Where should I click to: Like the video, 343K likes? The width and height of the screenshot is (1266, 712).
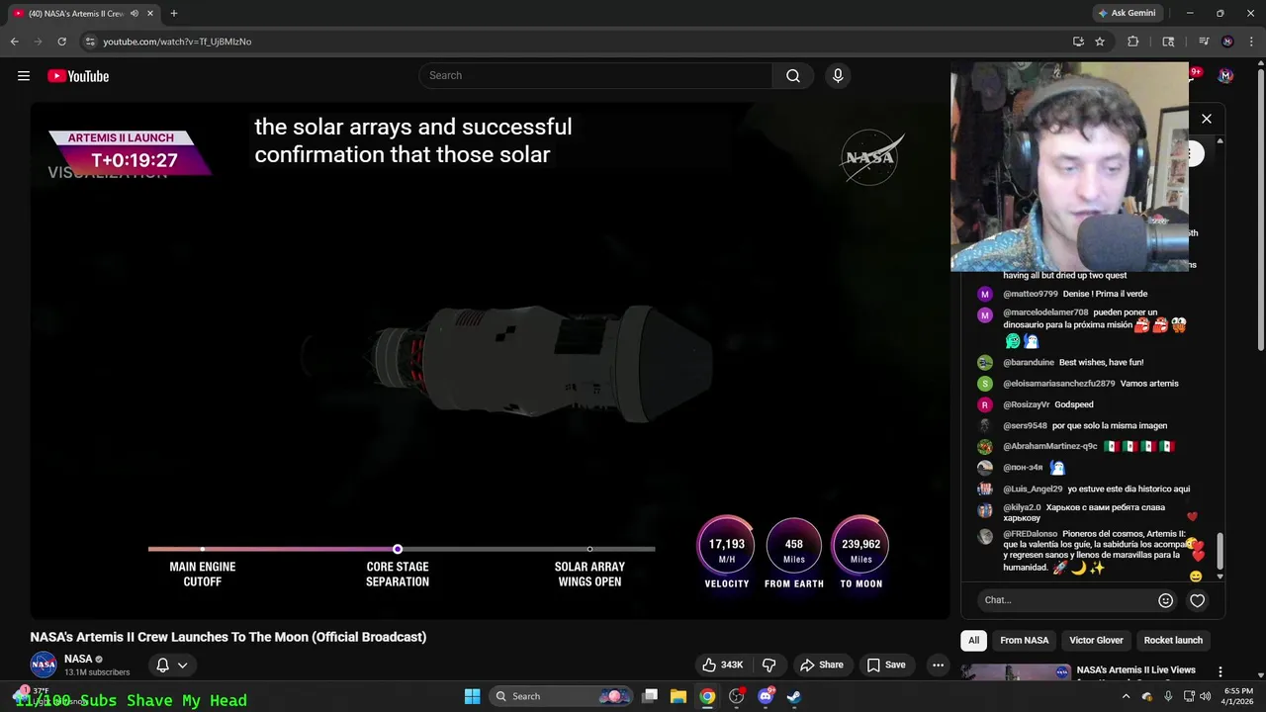[x=722, y=665]
